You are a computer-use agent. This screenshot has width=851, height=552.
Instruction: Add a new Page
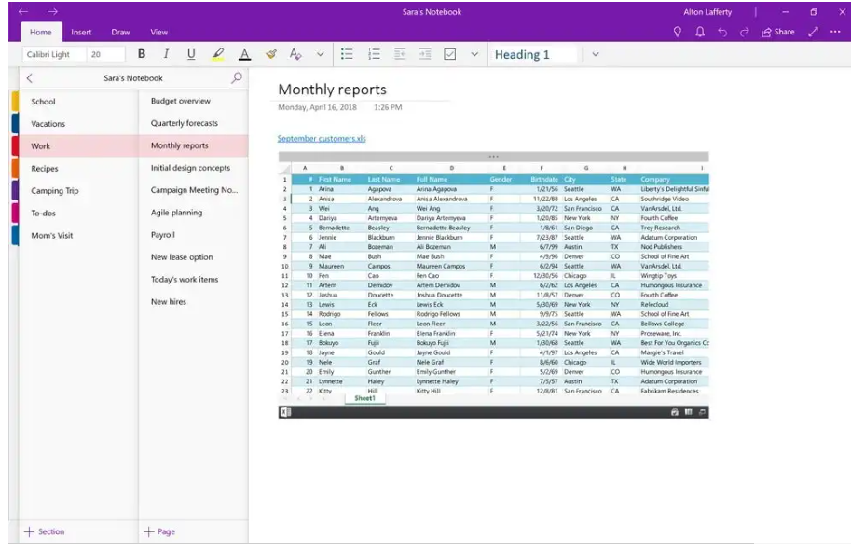point(159,531)
